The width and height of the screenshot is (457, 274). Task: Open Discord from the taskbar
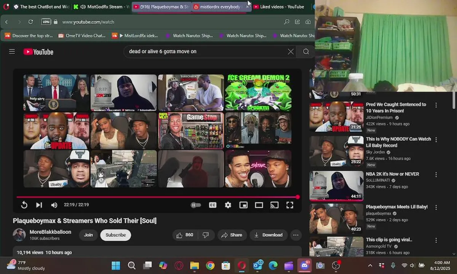click(x=304, y=265)
